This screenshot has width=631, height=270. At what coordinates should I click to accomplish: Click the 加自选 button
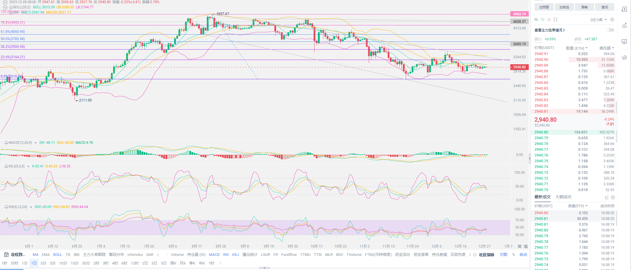coord(564,7)
